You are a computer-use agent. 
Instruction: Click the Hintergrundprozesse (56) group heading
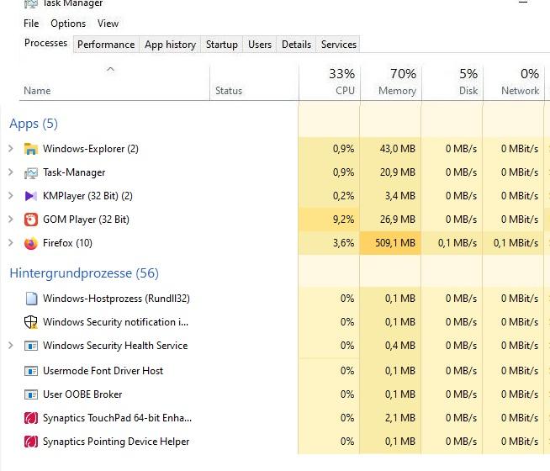pos(84,273)
